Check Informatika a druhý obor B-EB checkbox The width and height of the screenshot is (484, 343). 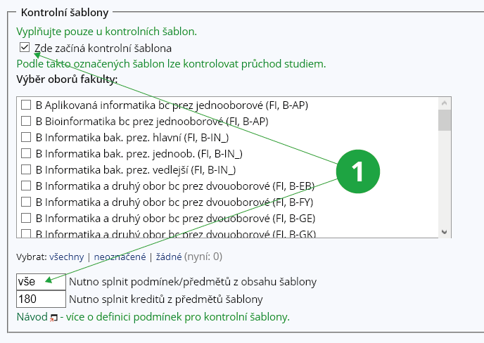point(26,186)
